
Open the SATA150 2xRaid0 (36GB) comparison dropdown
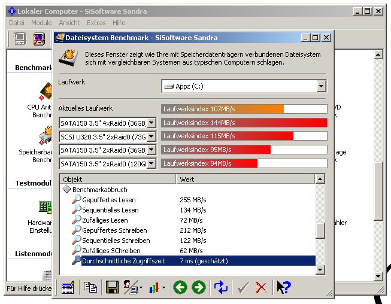pos(151,150)
